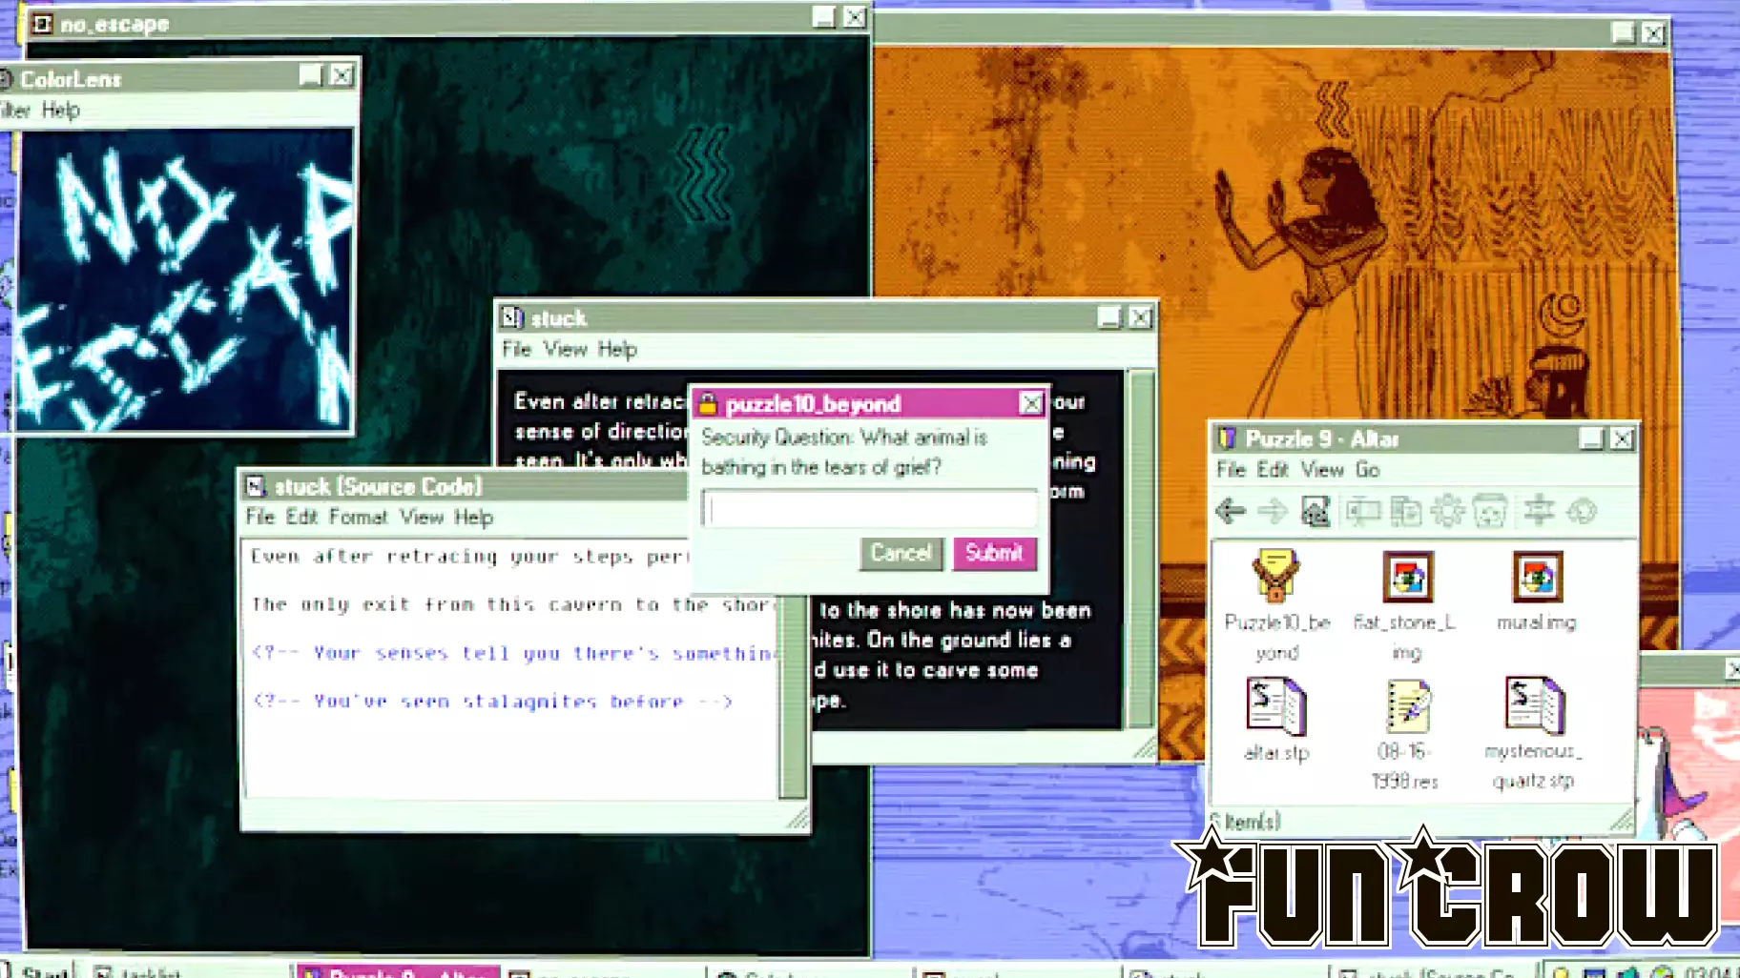This screenshot has width=1740, height=978.
Task: Open the Puzzle10_beyond locked file
Action: pyautogui.click(x=1276, y=603)
